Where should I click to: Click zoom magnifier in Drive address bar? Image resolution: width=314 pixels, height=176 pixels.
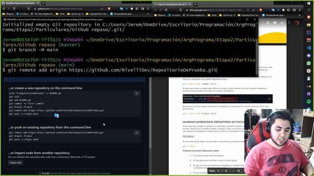pyautogui.click(x=248, y=10)
